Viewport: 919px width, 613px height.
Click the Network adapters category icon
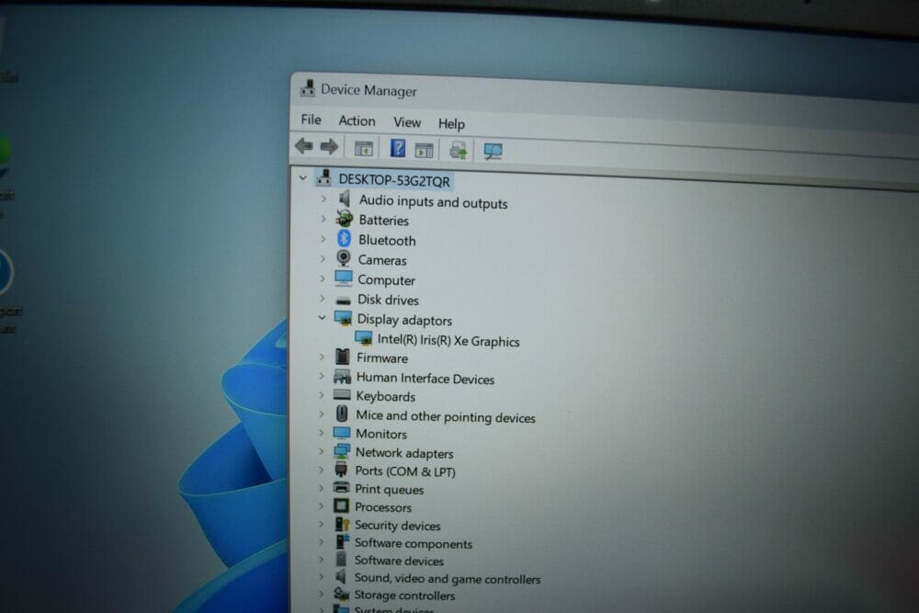click(x=342, y=451)
